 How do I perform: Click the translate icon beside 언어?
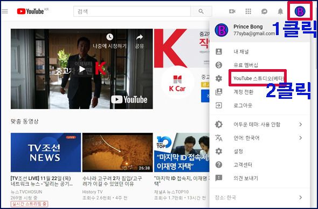click(x=219, y=138)
